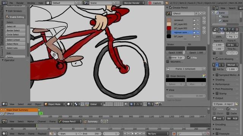Open the Help menu
243x136 pixels.
[41, 3]
